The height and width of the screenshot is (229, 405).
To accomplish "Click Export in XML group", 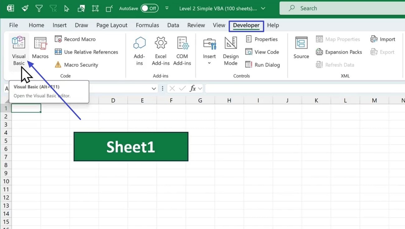I will (382, 52).
